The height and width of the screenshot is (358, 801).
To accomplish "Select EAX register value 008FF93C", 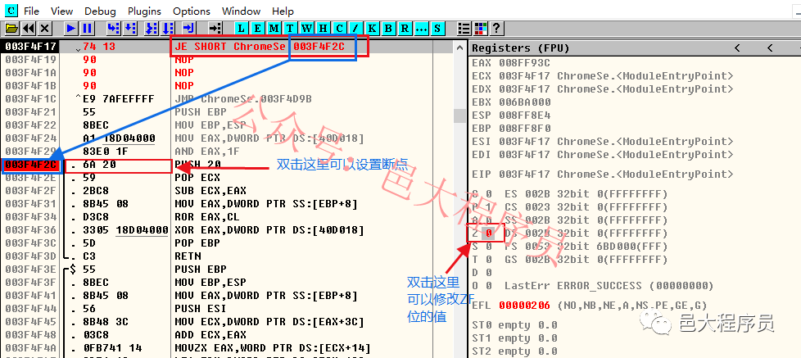I will click(525, 63).
